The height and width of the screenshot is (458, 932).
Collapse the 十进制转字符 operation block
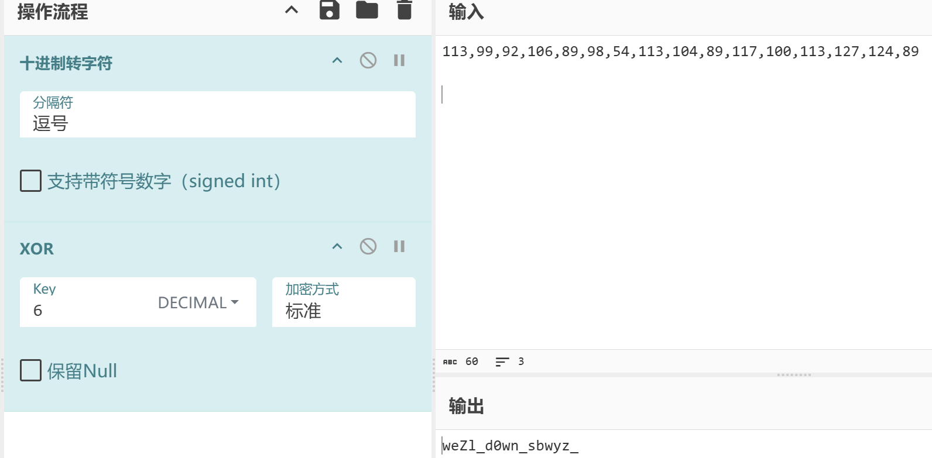point(337,60)
